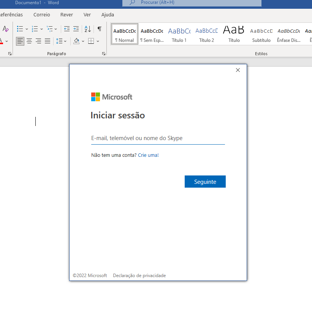Justify the paragraph text
Viewport: 312px width, 314px height.
pos(48,41)
